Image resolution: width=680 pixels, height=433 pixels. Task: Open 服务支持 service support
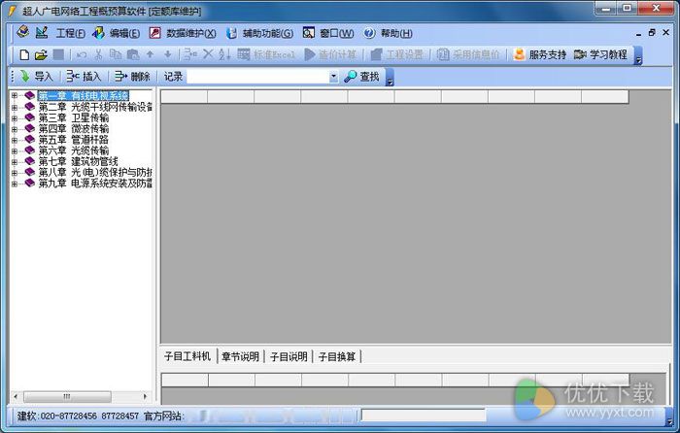click(540, 54)
